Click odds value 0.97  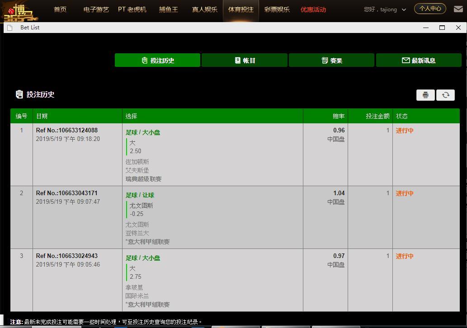point(339,256)
